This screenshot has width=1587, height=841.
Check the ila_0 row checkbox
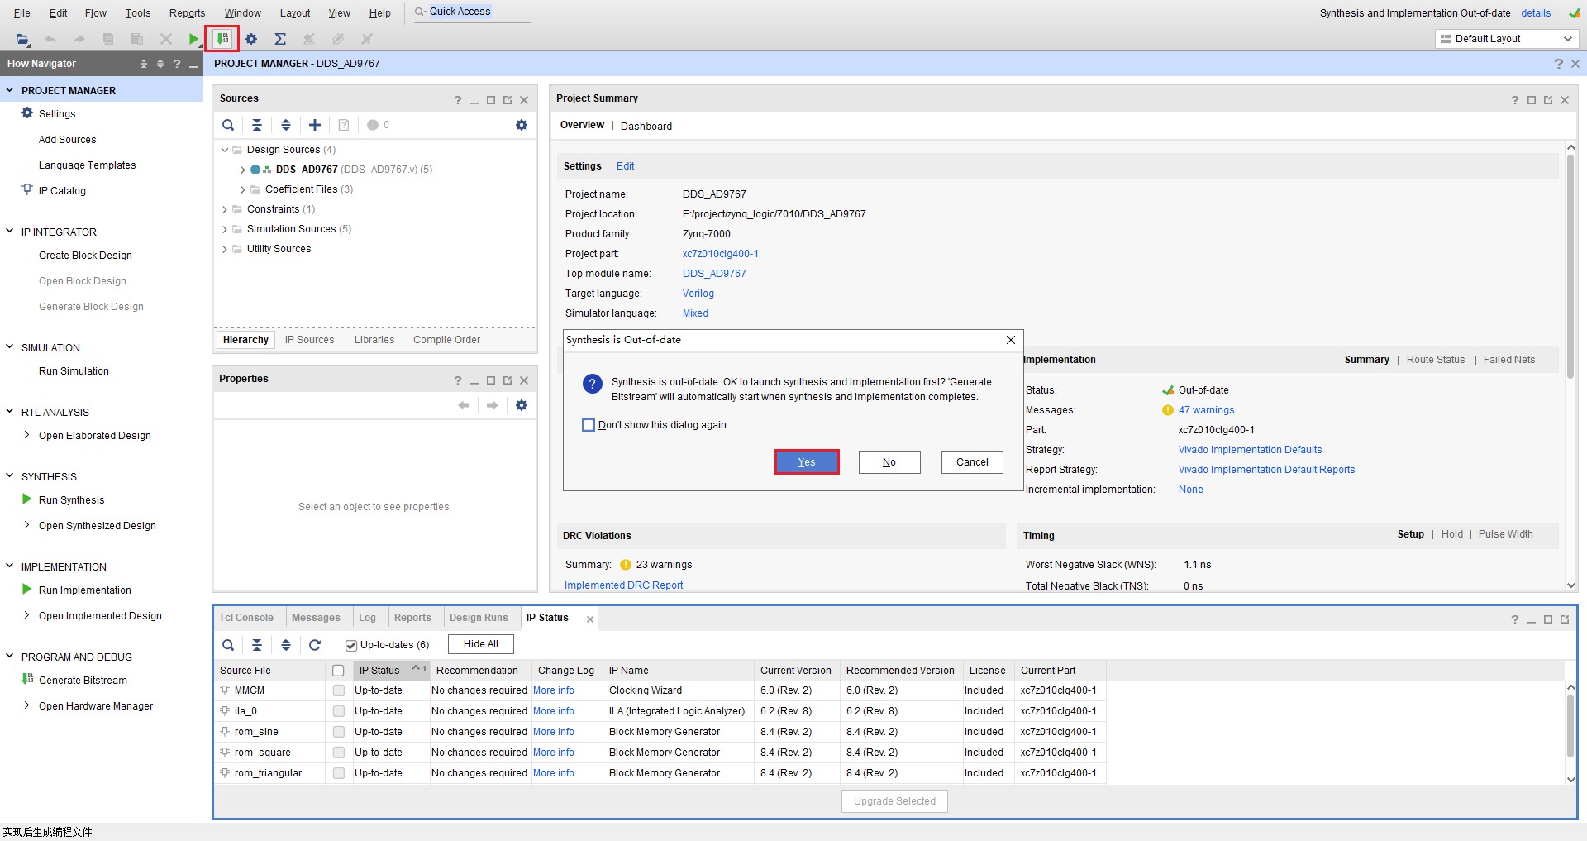coord(339,711)
